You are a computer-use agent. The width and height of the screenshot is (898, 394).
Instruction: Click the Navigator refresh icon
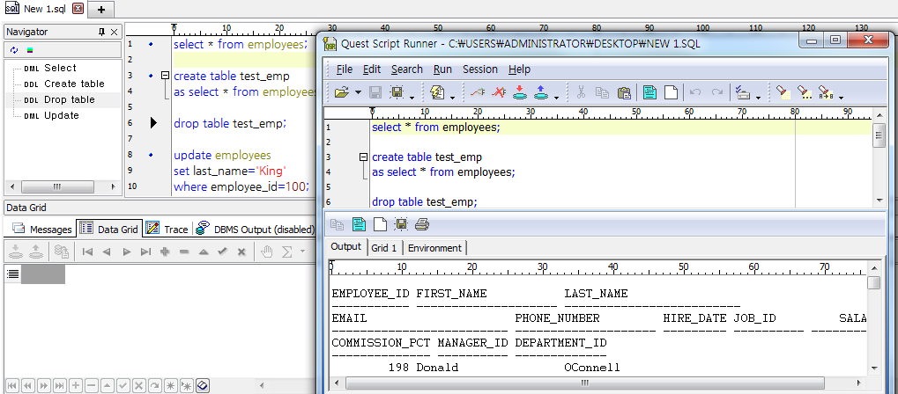coord(14,50)
